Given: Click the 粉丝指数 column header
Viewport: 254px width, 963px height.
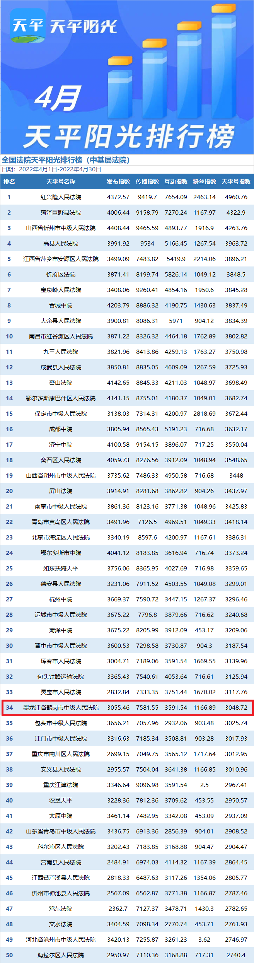Looking at the screenshot, I should coord(205,181).
